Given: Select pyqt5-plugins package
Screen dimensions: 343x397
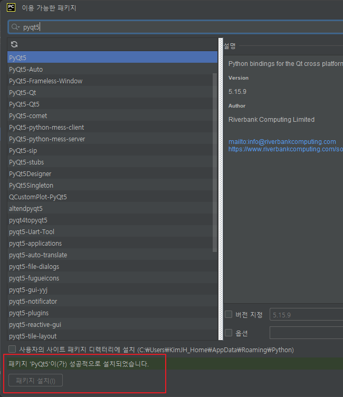Looking at the screenshot, I should tap(112, 313).
